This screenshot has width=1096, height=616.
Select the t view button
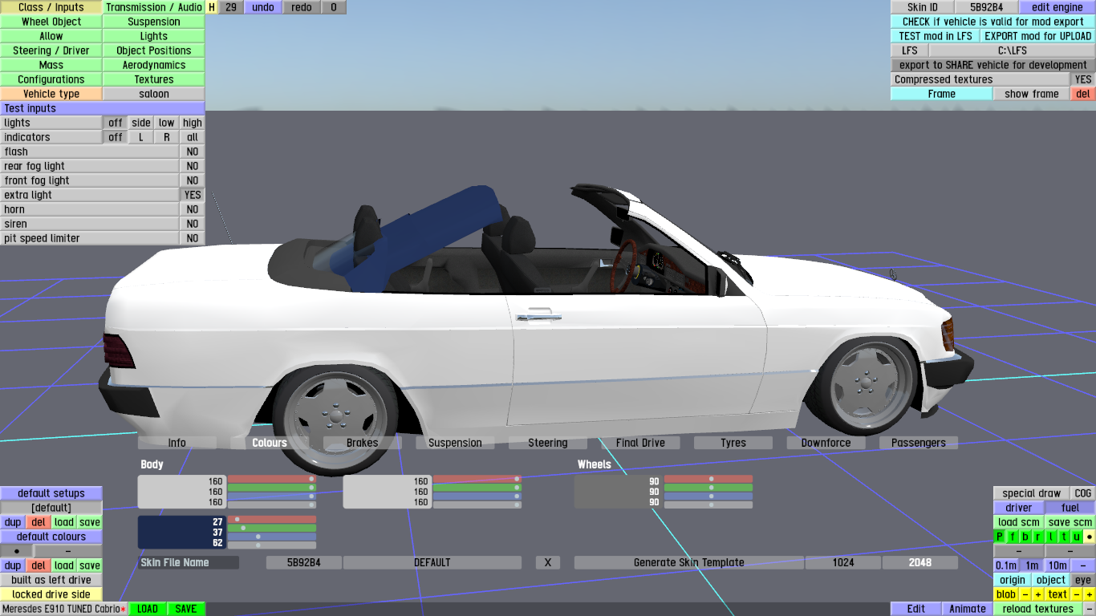click(1064, 537)
